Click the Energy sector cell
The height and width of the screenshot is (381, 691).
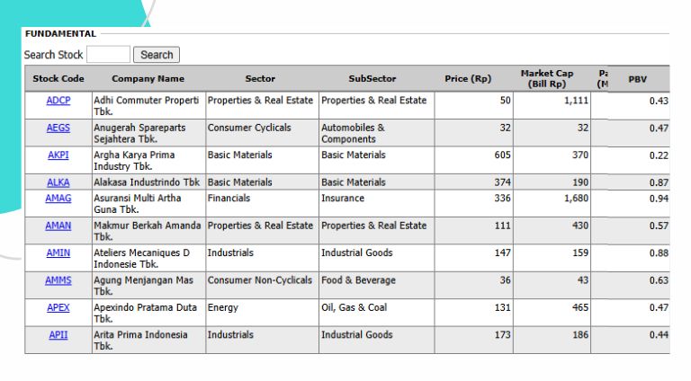(262, 313)
